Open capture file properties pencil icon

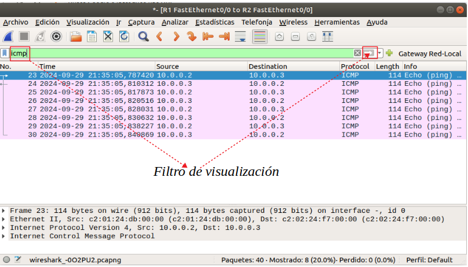(18, 259)
